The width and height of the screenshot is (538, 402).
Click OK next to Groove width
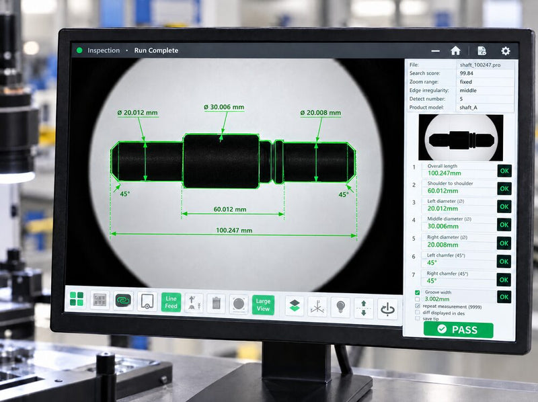coord(504,297)
